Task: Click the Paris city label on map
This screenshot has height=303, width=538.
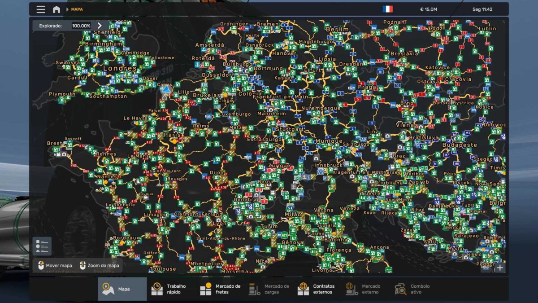Action: point(172,134)
